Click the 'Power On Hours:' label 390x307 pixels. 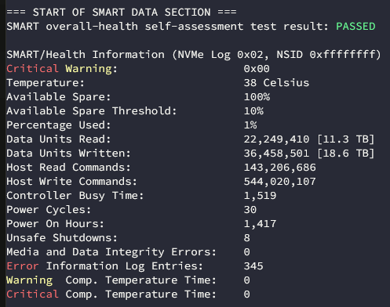55,224
